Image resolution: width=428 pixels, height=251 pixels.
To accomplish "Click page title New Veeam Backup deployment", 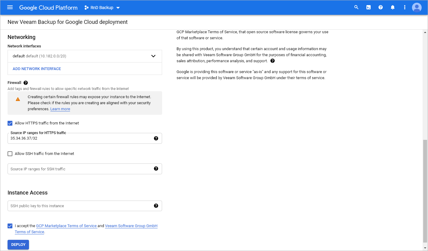I will click(x=68, y=22).
